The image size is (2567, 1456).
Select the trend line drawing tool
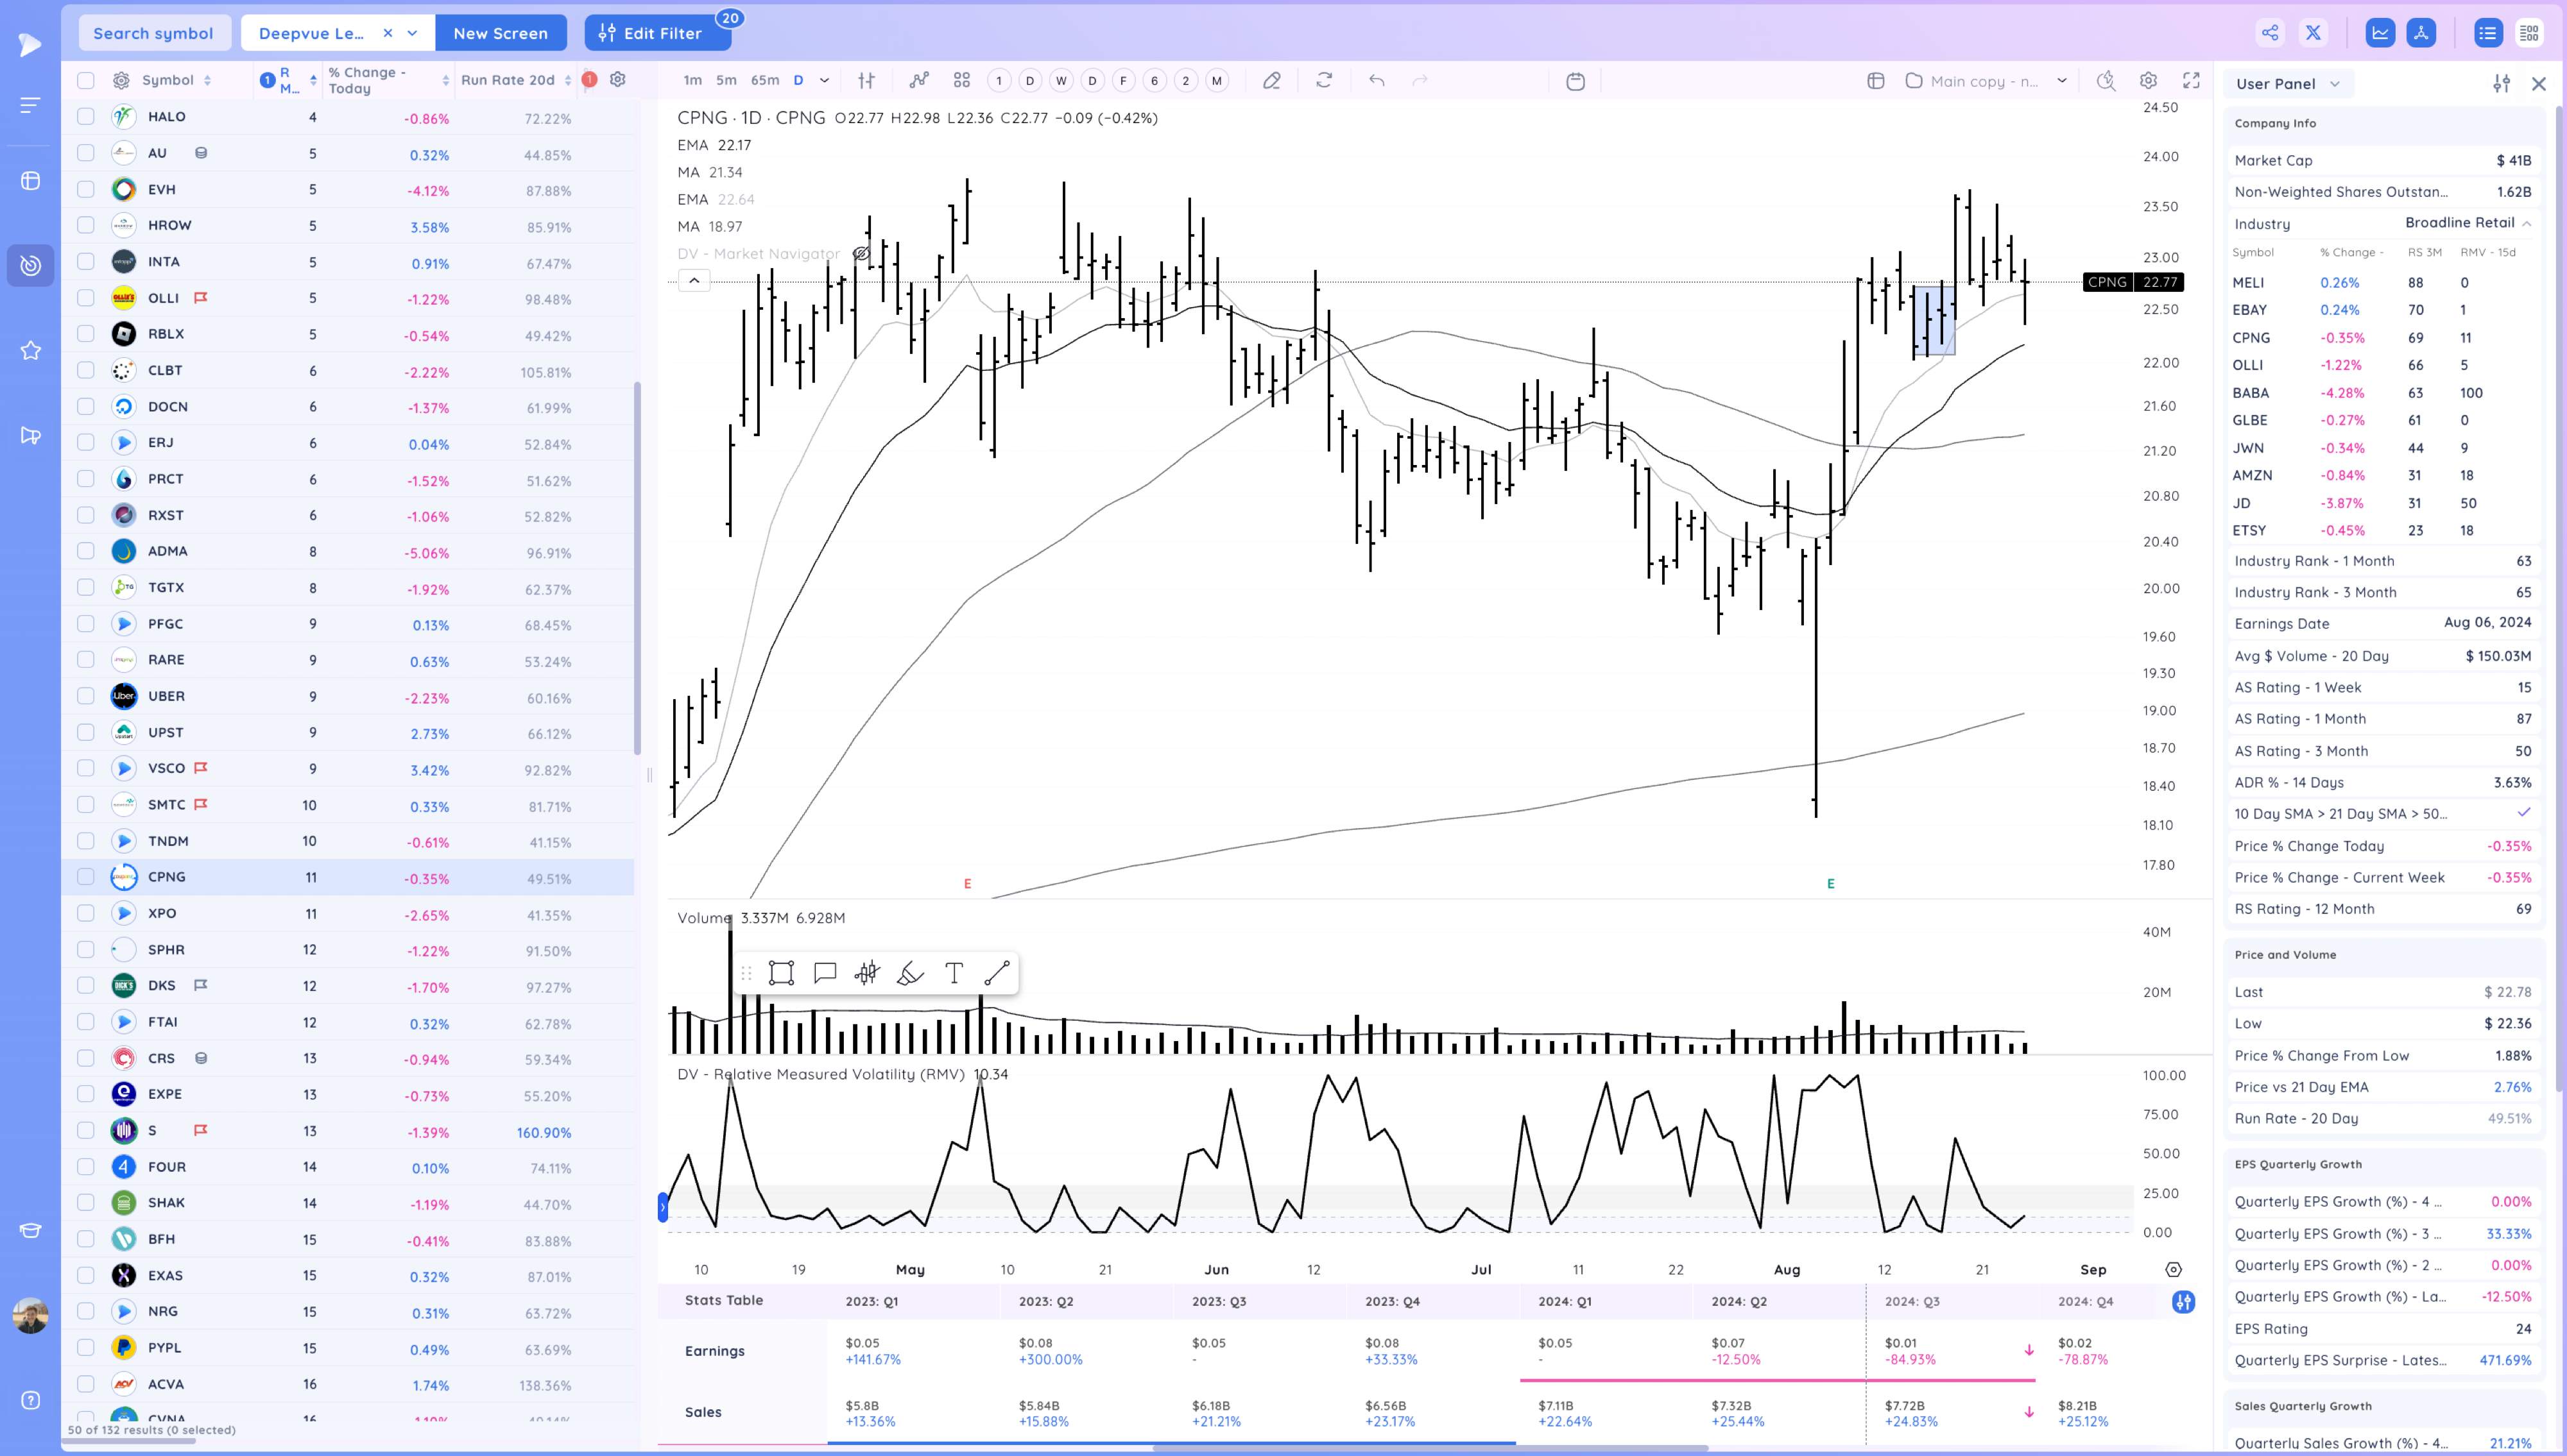997,973
